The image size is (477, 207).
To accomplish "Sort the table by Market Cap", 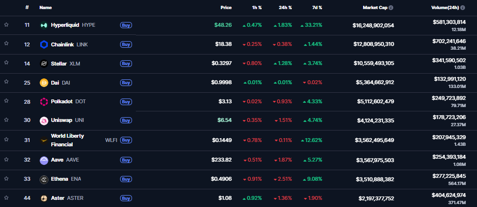I will pyautogui.click(x=375, y=8).
